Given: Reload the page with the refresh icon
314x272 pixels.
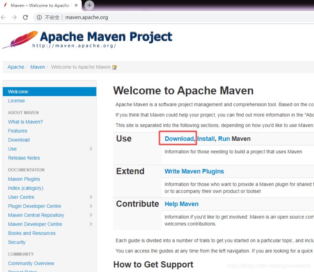Looking at the screenshot, I should 26,17.
